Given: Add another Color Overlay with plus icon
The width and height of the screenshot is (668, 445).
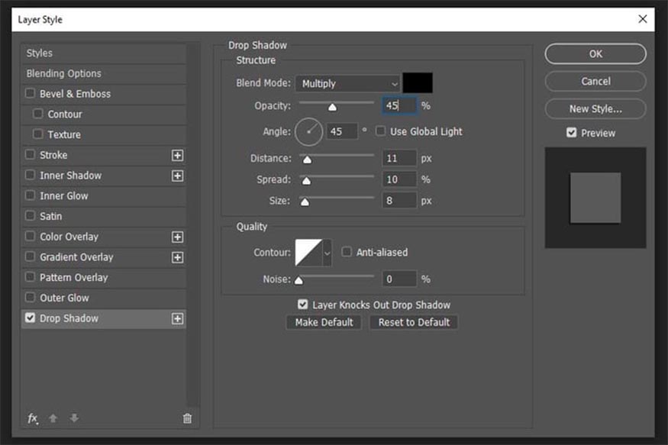Looking at the screenshot, I should pos(178,237).
